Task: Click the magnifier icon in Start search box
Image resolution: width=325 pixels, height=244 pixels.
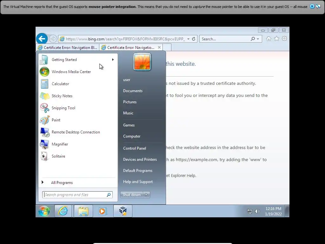Action: pos(109,195)
